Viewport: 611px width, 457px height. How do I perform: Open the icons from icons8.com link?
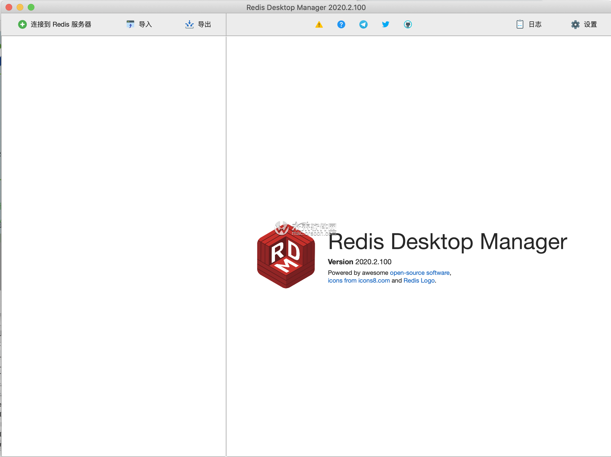(359, 280)
